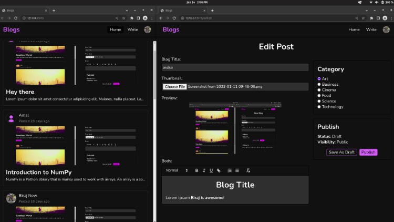394x222 pixels.
Task: Toggle underline formatting in body editor
Action: coord(211,170)
